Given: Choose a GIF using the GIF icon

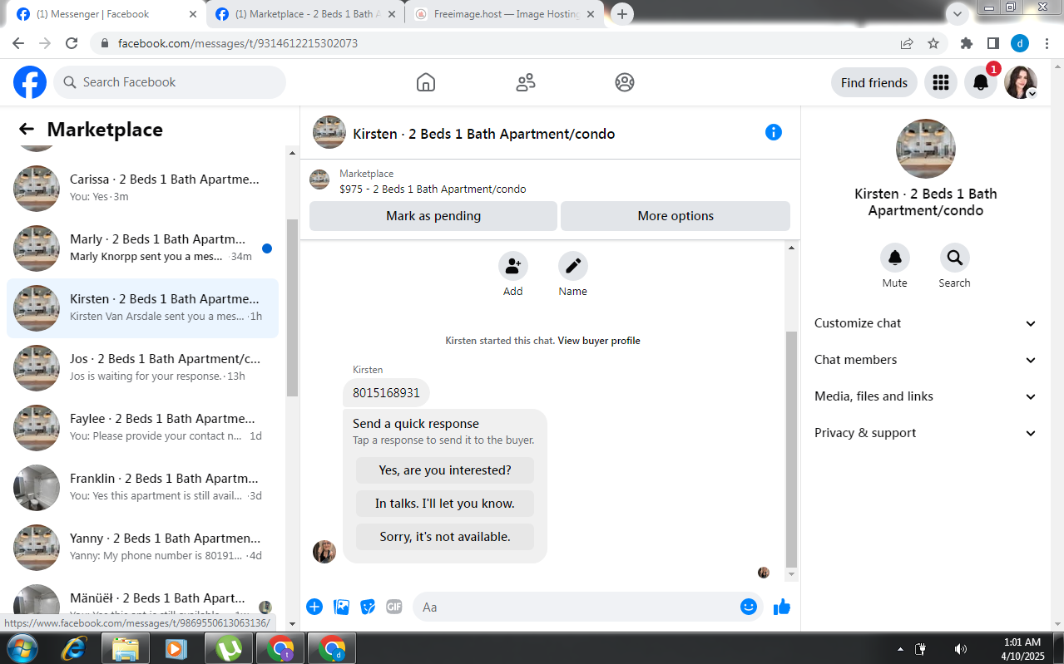Looking at the screenshot, I should tap(394, 607).
